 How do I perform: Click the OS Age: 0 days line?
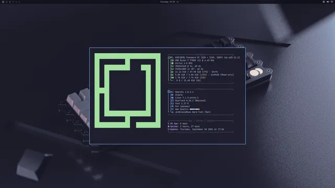[x=177, y=124]
